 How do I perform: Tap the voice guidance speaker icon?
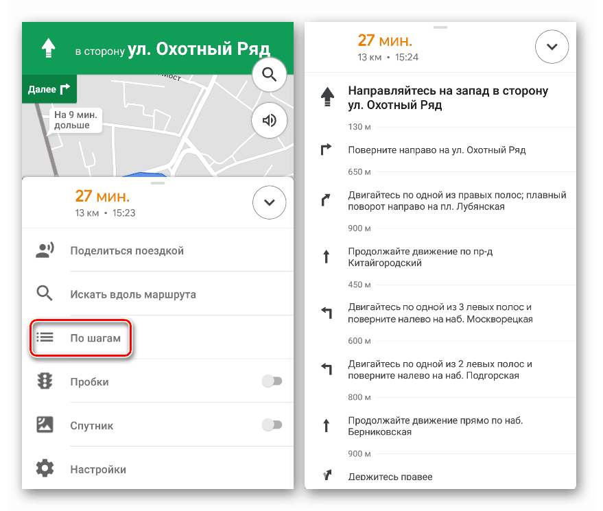(x=269, y=121)
